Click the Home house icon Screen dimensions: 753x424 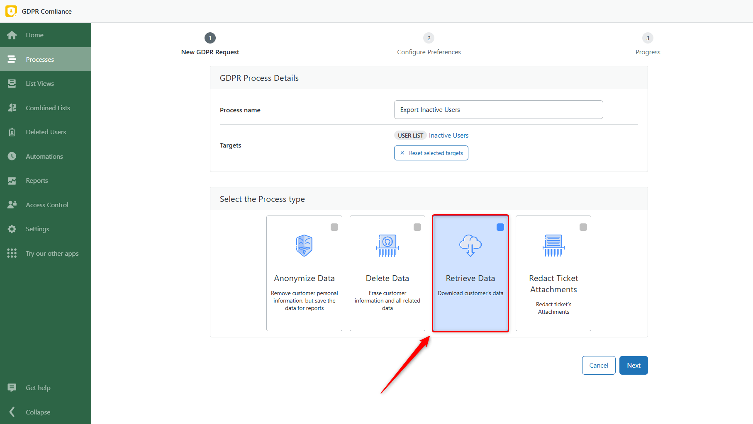click(12, 35)
